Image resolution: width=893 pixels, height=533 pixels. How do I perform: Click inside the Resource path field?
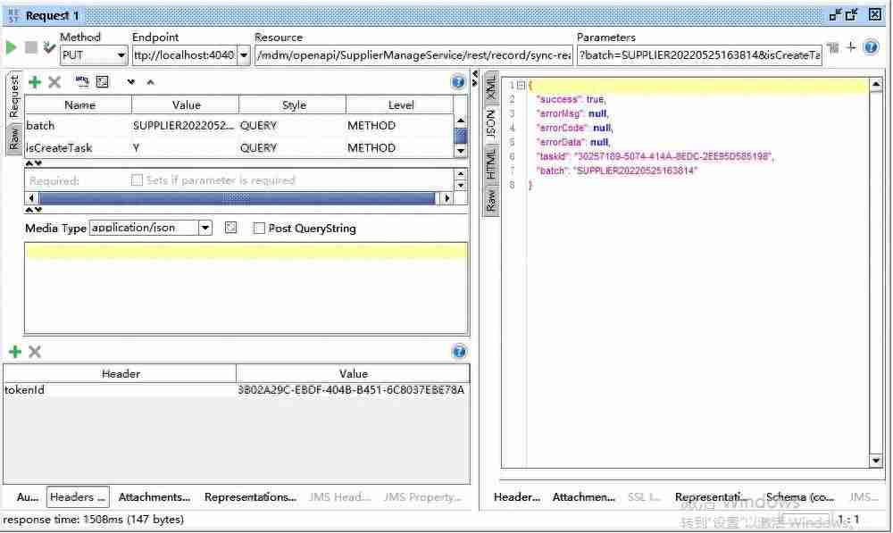click(x=413, y=55)
